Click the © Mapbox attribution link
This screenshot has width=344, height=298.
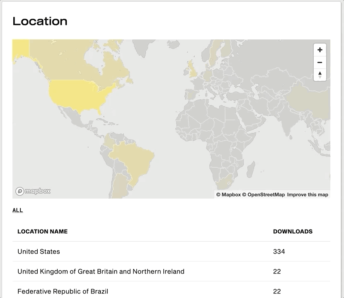228,195
